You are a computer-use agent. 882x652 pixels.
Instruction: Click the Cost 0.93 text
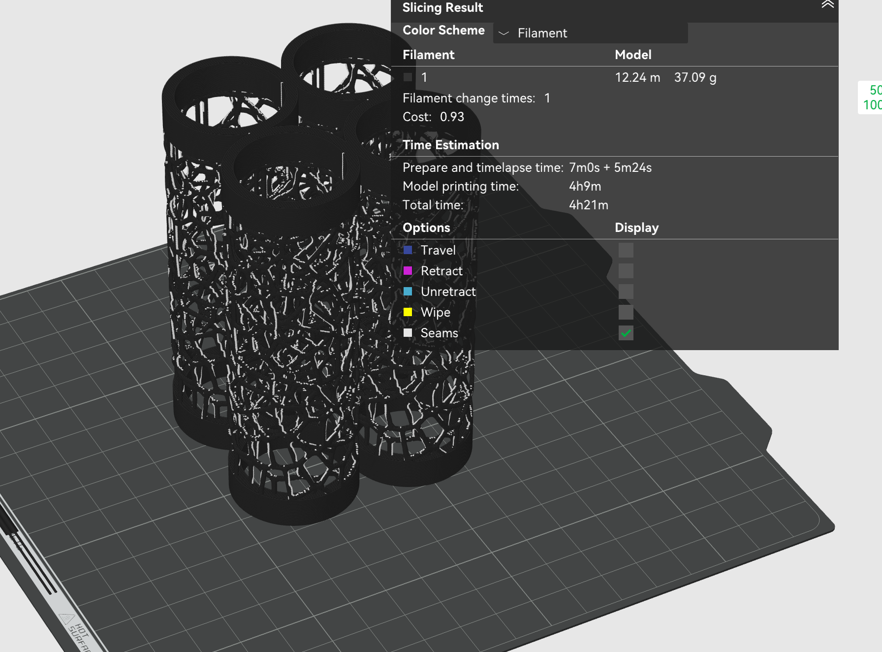(433, 117)
